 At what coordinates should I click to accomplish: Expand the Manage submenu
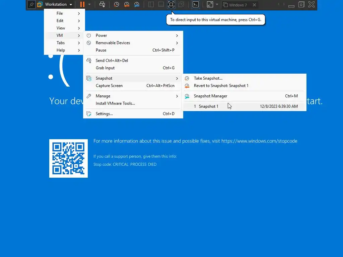click(133, 96)
